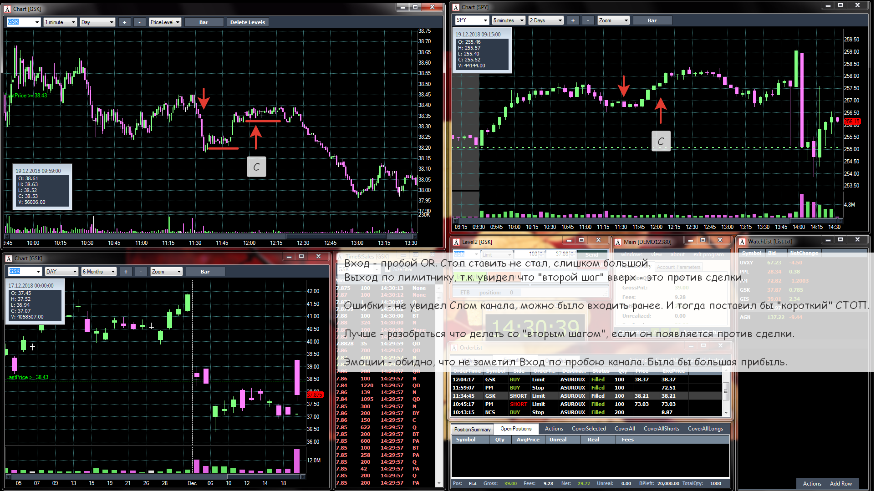Maximize the Main [DEMO12380] window
This screenshot has width=886, height=491.
pos(703,240)
